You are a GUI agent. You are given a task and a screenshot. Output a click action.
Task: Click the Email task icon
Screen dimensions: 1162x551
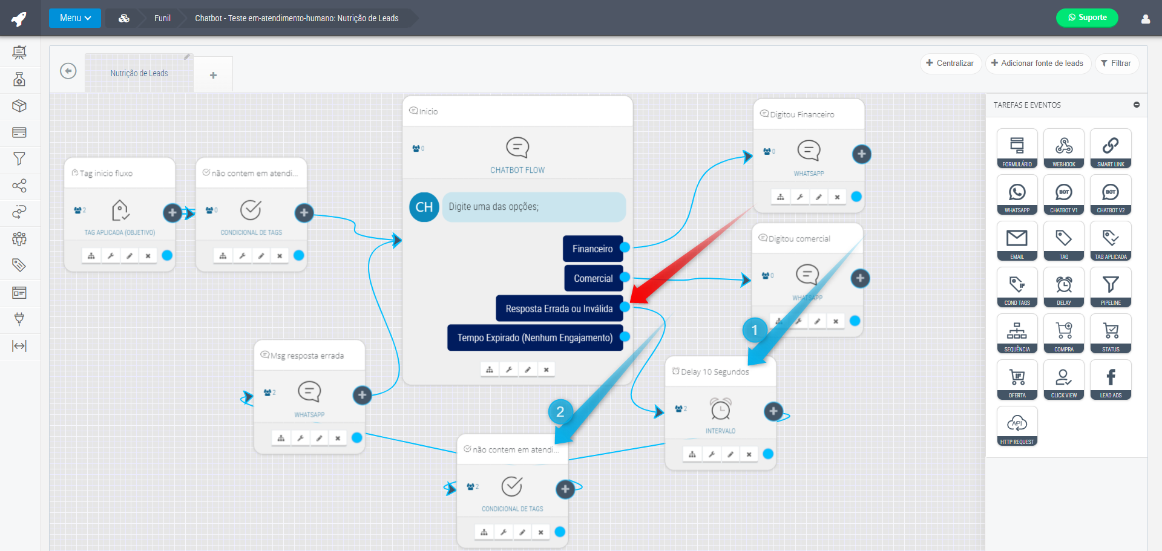1017,241
